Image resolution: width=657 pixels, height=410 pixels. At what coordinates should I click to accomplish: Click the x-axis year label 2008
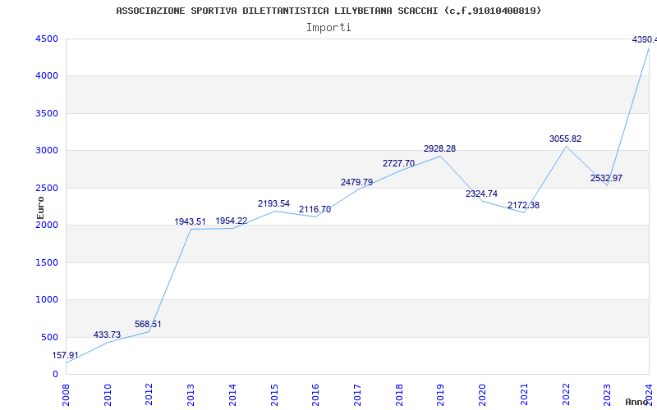tap(66, 395)
